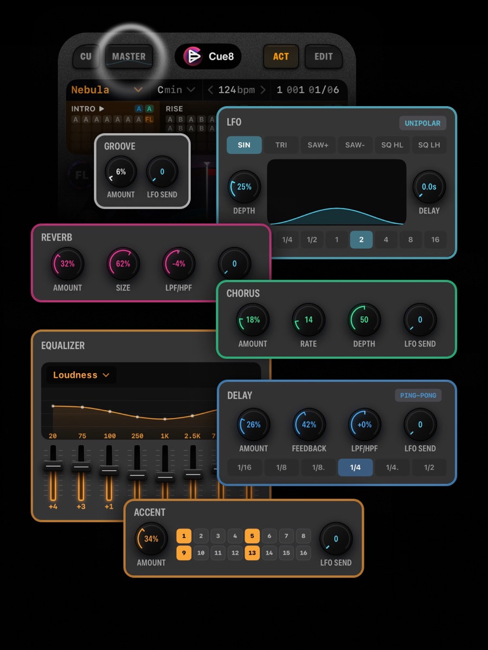
Task: Click the Chorus DEPTH knob
Action: [364, 320]
